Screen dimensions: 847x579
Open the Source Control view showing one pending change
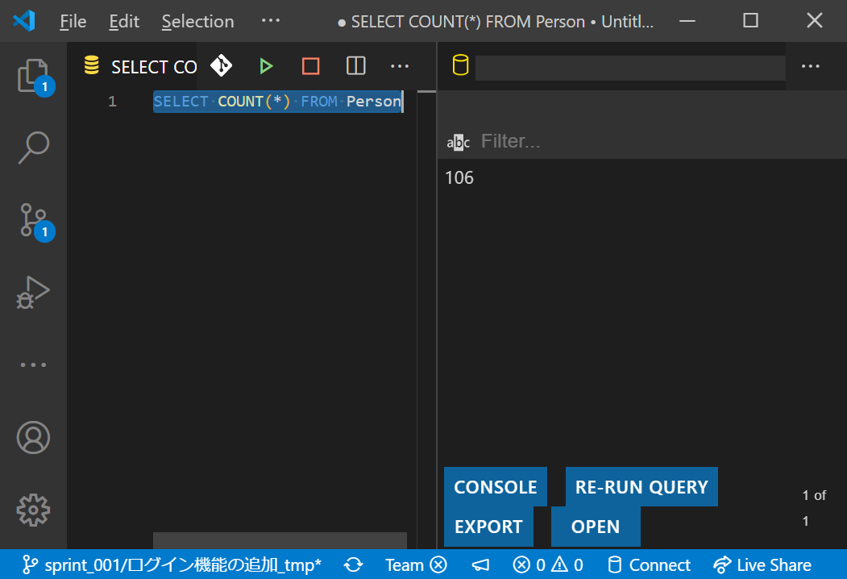[x=33, y=220]
